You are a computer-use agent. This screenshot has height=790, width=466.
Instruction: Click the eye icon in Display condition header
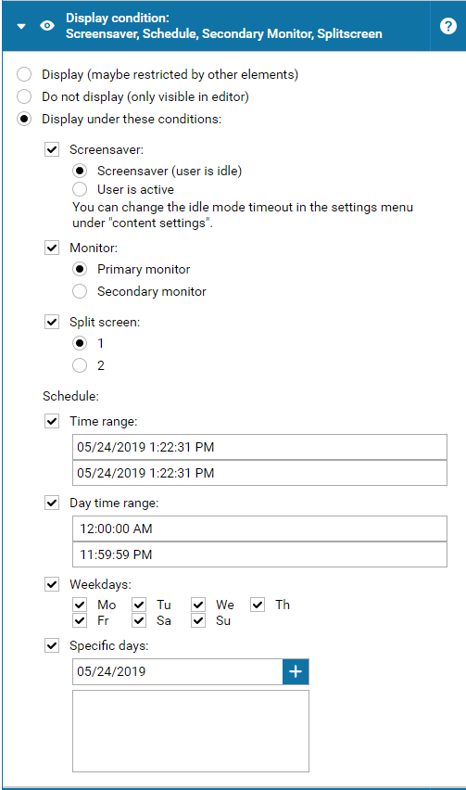tap(47, 26)
